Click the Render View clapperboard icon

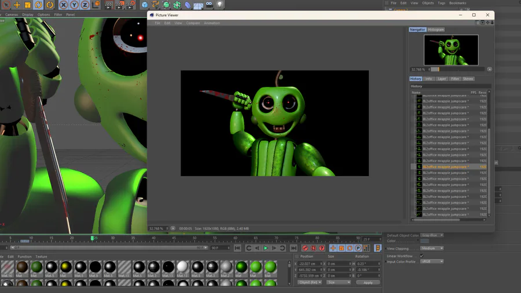coord(108,5)
